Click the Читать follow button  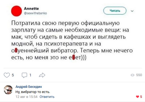(x=115, y=11)
